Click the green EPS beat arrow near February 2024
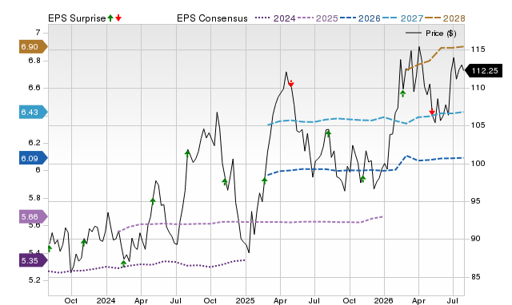This screenshot has width=512, height=305. pyautogui.click(x=123, y=263)
